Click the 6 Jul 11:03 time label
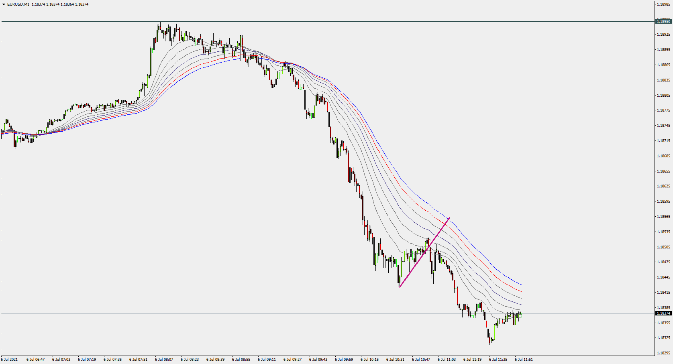This screenshot has width=673, height=364. 447,360
